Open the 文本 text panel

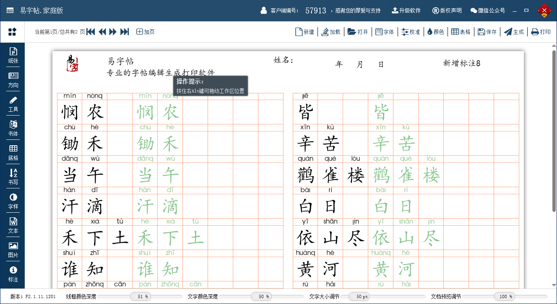tap(13, 225)
